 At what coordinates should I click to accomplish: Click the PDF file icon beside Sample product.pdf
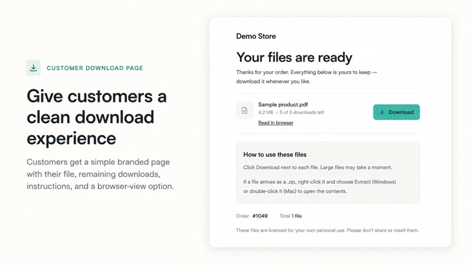point(244,110)
